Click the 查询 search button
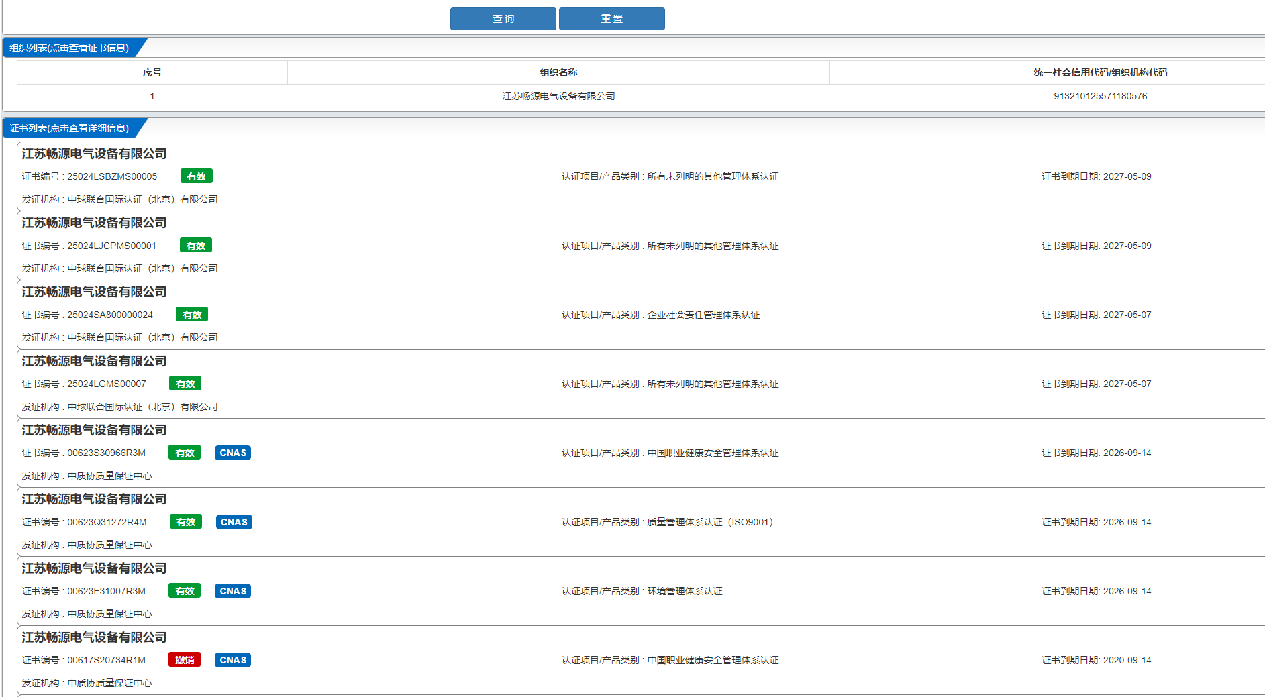The image size is (1265, 697). tap(503, 19)
